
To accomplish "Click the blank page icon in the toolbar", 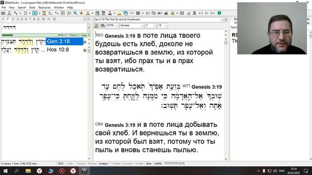I will point(25,13).
